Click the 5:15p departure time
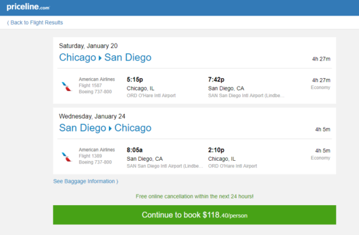The height and width of the screenshot is (235, 359). click(x=135, y=79)
